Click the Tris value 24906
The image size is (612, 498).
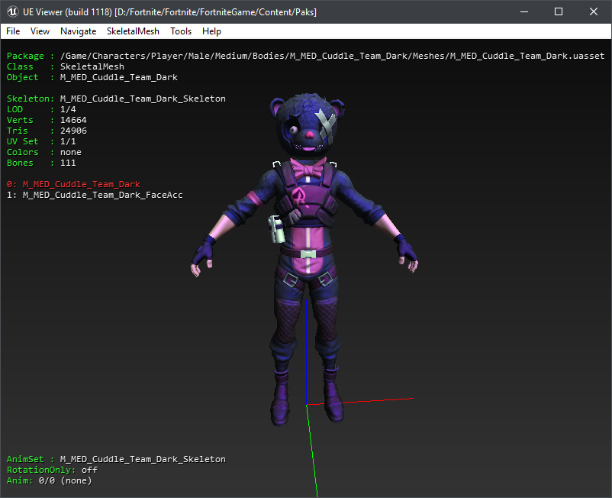click(x=73, y=131)
